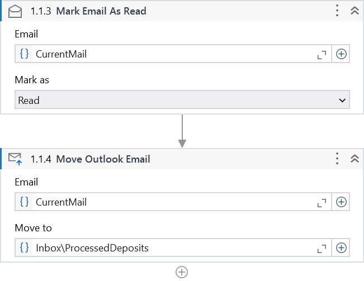
Task: Add new activity at bottom of sequence
Action: [x=182, y=272]
